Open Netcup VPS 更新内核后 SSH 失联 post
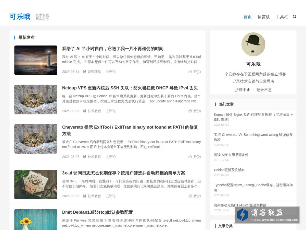Image resolution: width=306 pixels, height=230 pixels. tap(130, 88)
